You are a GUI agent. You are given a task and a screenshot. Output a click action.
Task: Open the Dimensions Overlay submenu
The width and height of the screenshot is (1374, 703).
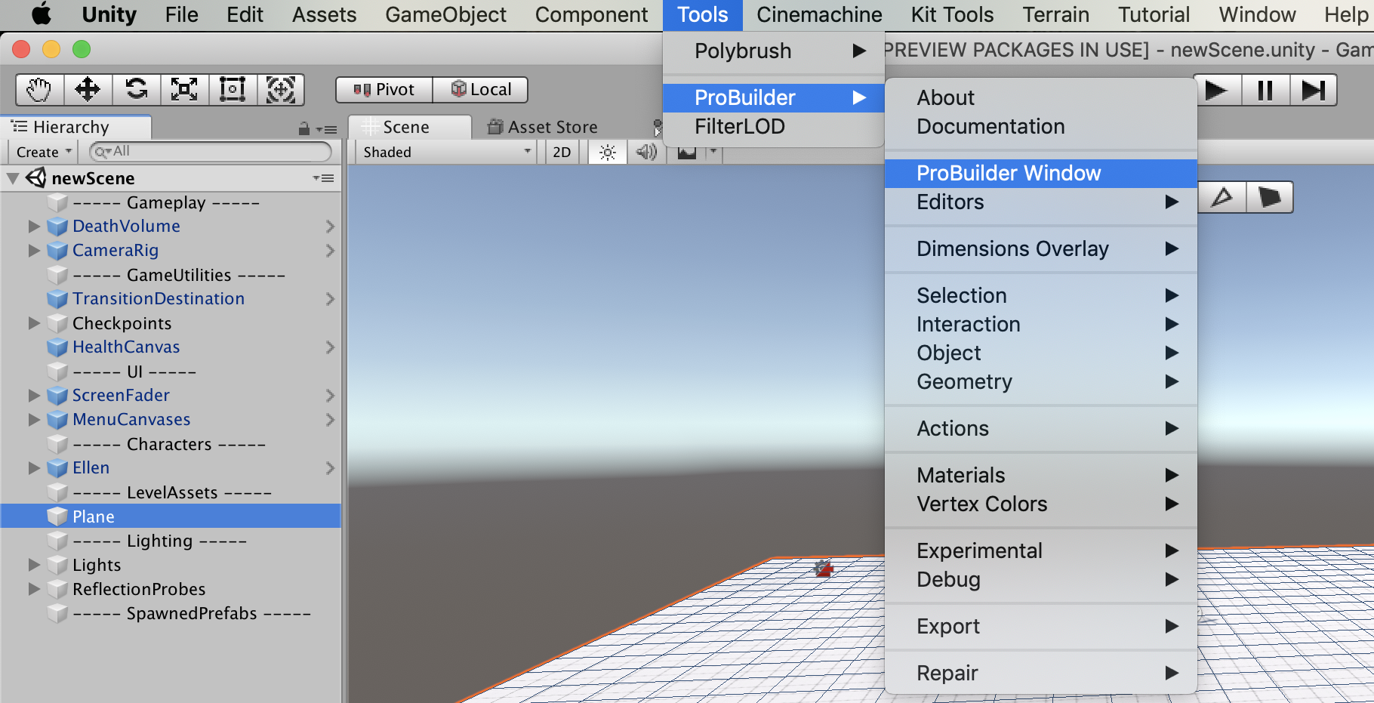pos(1041,249)
